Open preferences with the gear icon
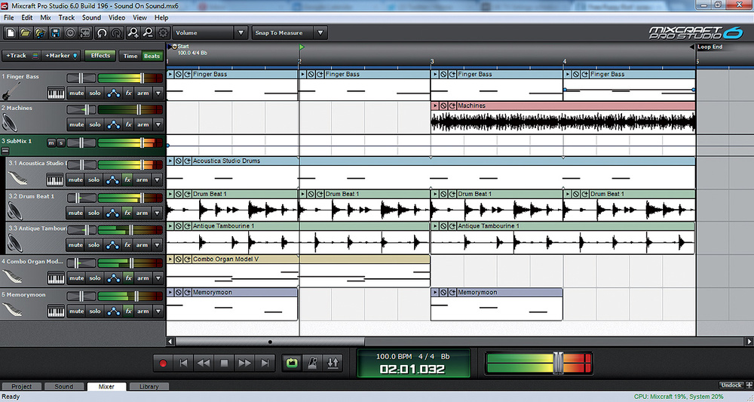This screenshot has height=402, width=754. 163,32
